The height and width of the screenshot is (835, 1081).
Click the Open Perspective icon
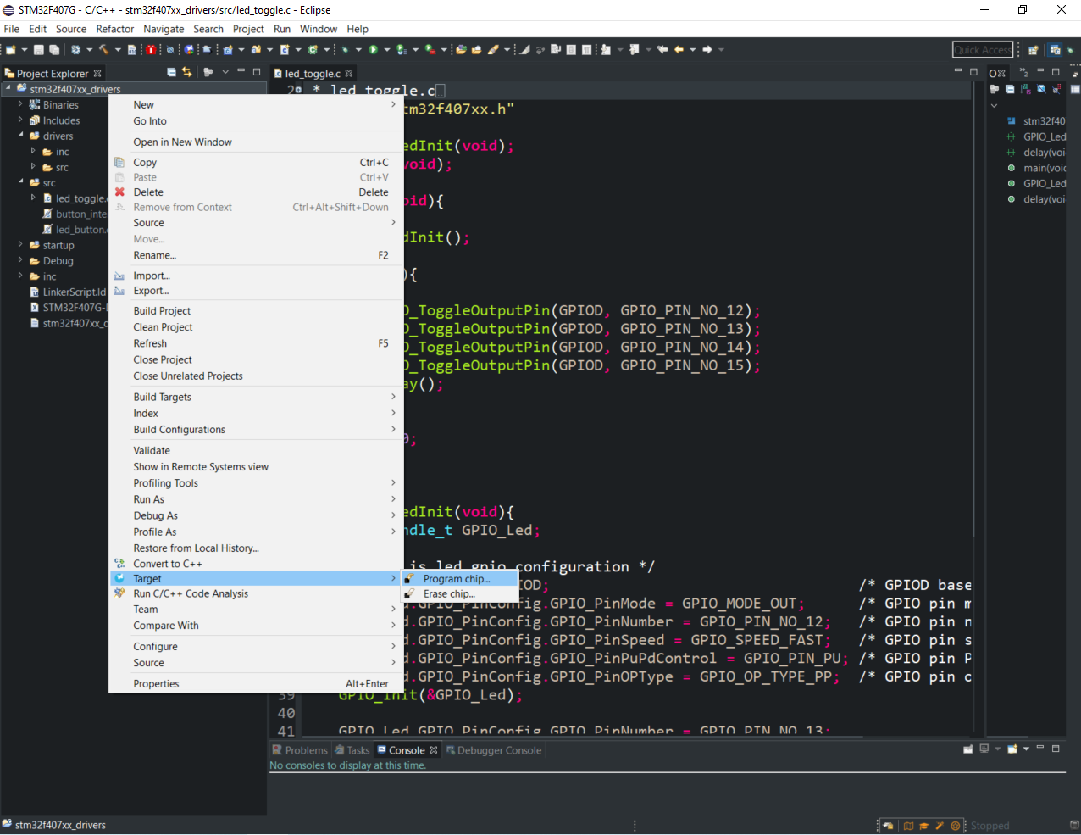[1034, 50]
